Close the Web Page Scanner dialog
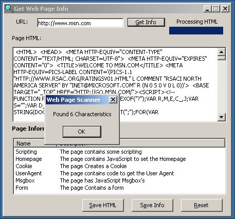Viewport: 235px width, 219px height. pyautogui.click(x=113, y=100)
